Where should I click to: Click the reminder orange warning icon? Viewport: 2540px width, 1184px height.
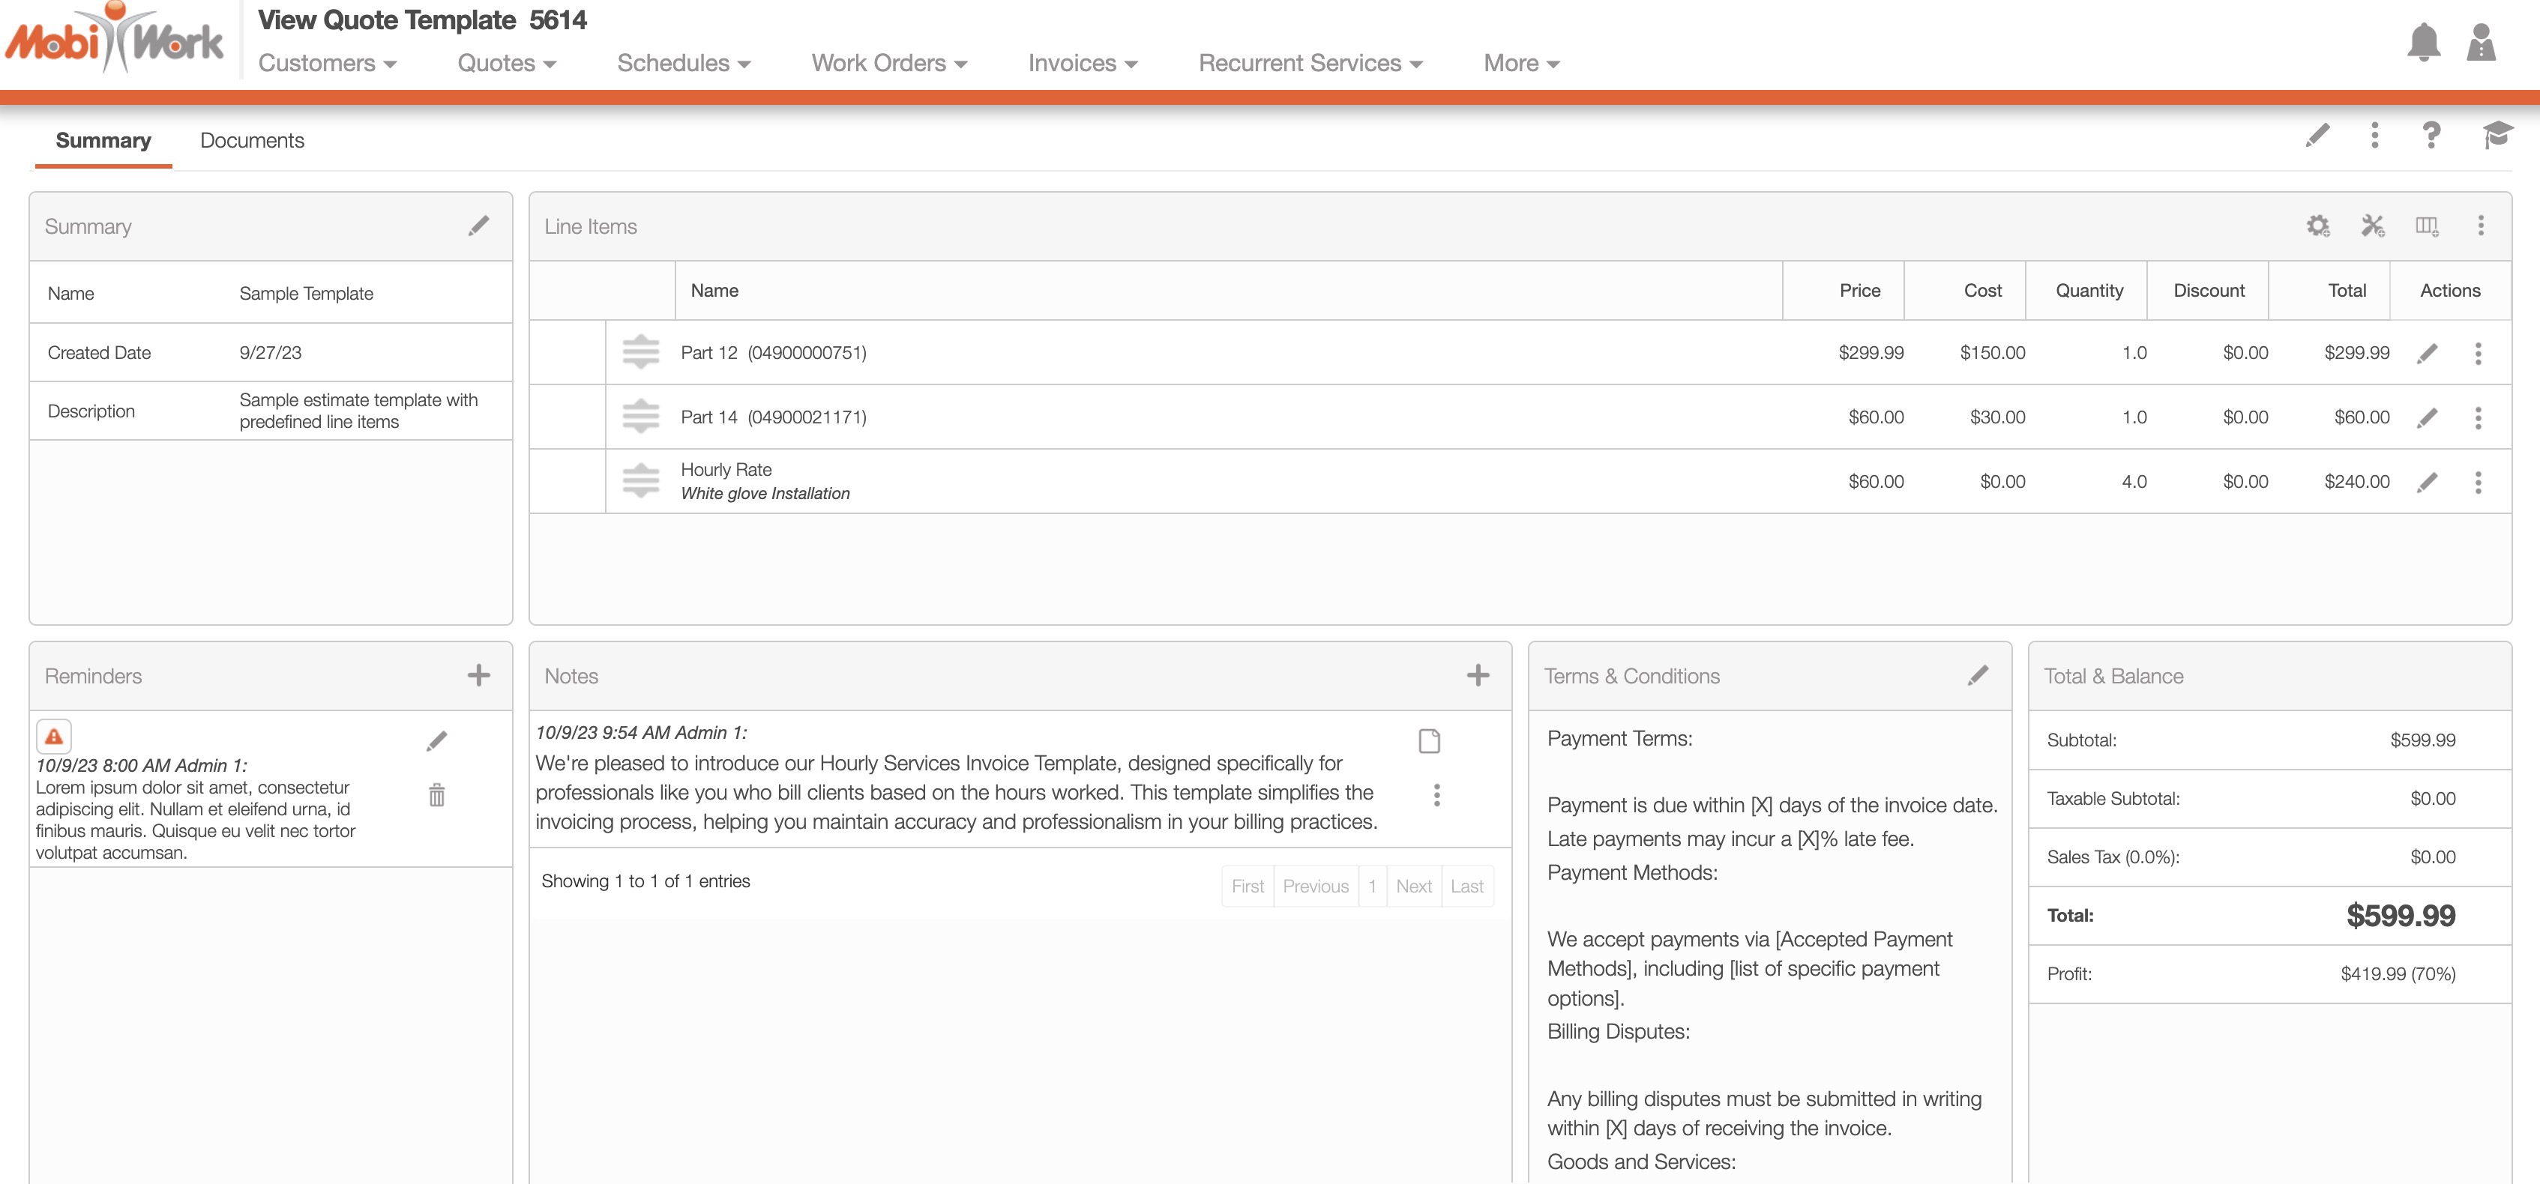[x=54, y=735]
